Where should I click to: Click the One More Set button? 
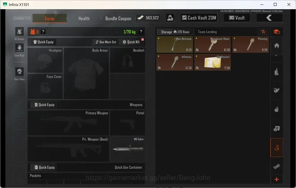click(x=106, y=42)
